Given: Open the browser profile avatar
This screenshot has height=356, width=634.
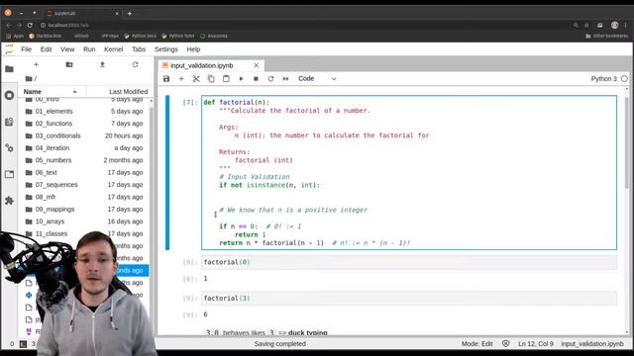Looking at the screenshot, I should click(614, 25).
